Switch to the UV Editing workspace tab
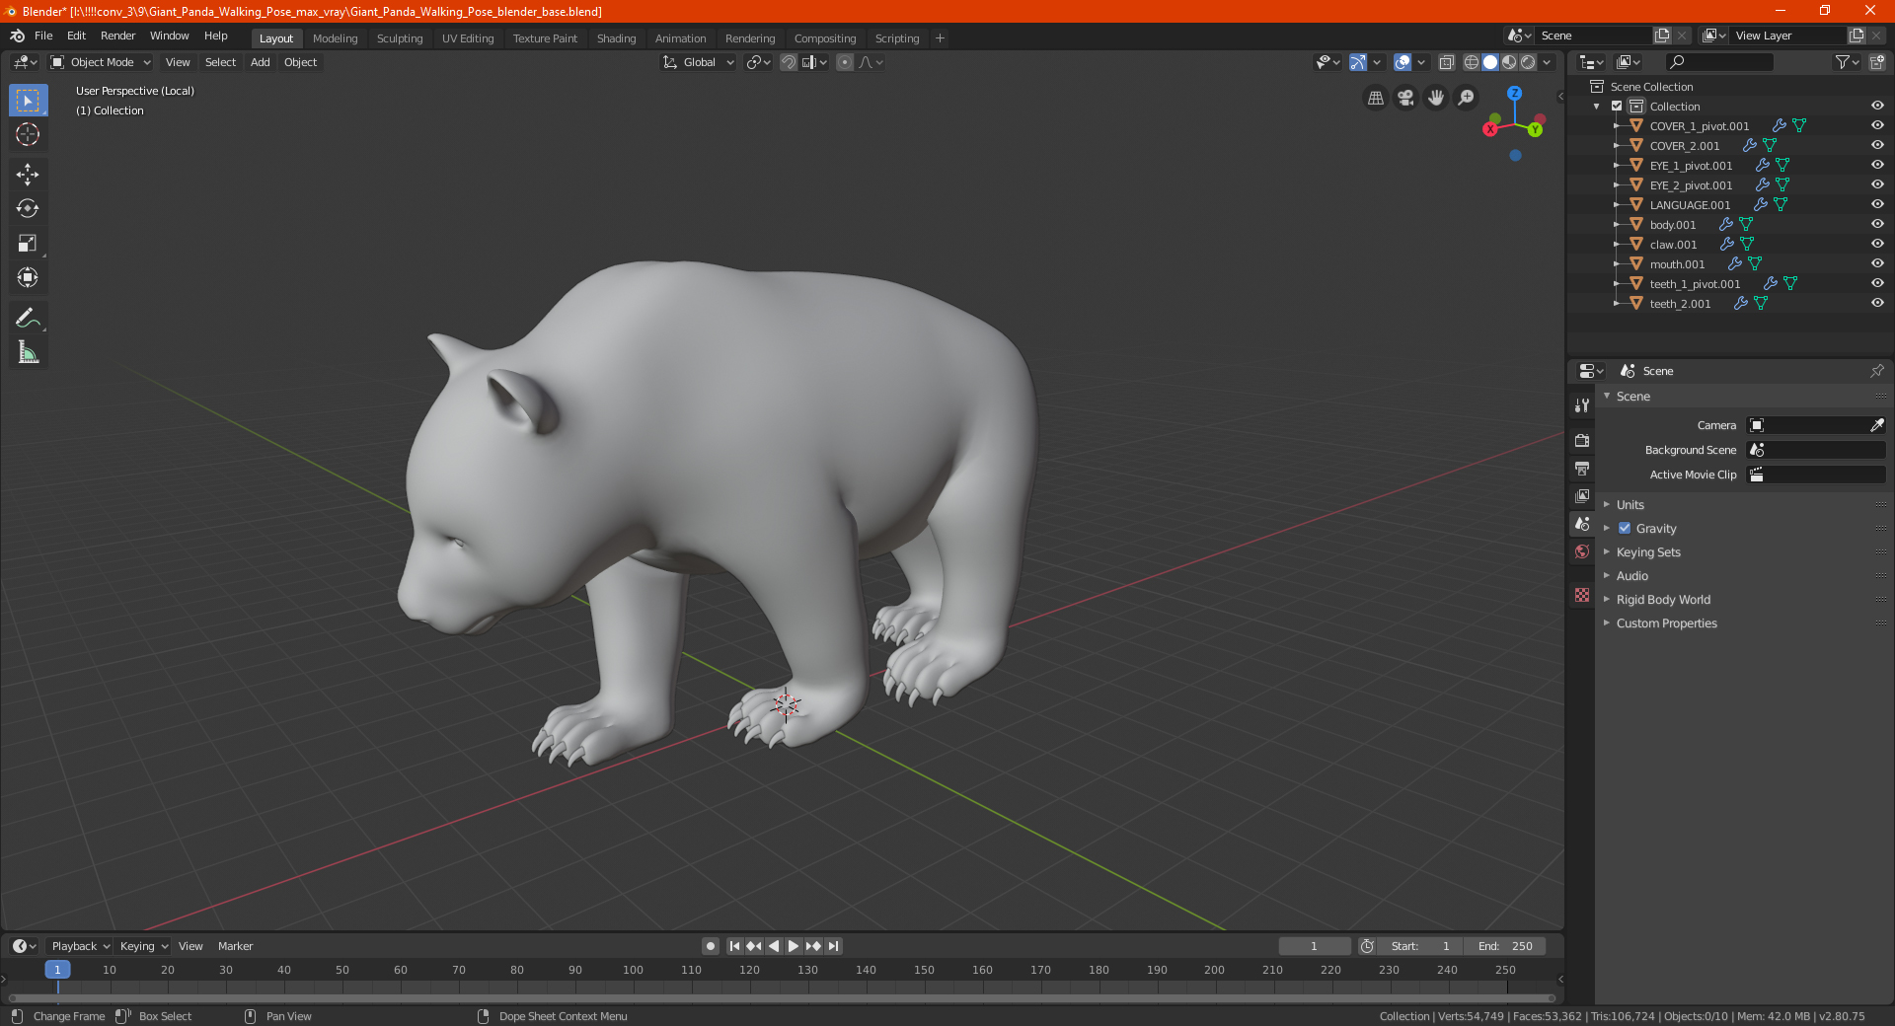 point(468,38)
